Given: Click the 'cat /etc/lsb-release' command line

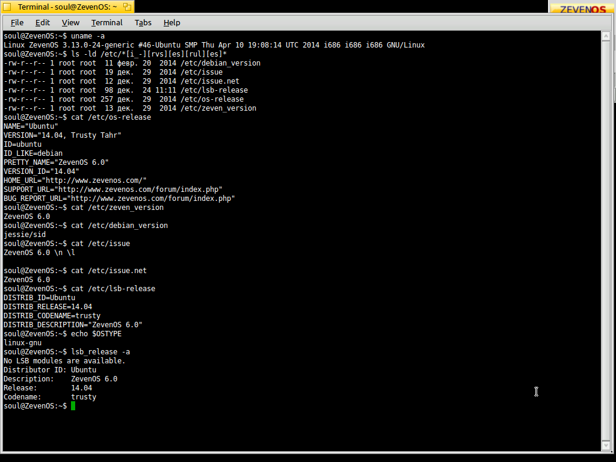Looking at the screenshot, I should [x=79, y=289].
